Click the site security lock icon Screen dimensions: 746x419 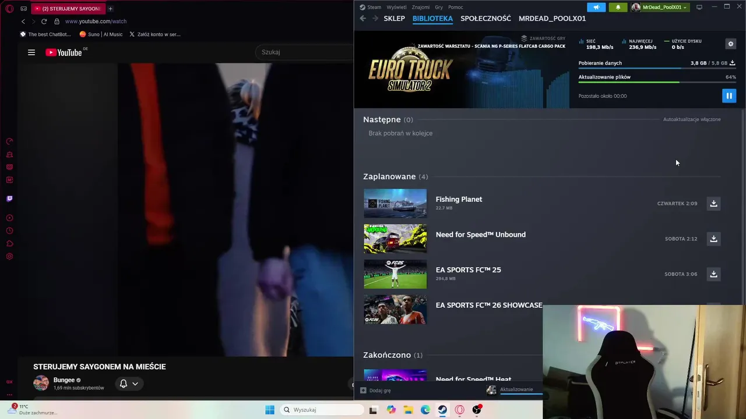point(57,22)
